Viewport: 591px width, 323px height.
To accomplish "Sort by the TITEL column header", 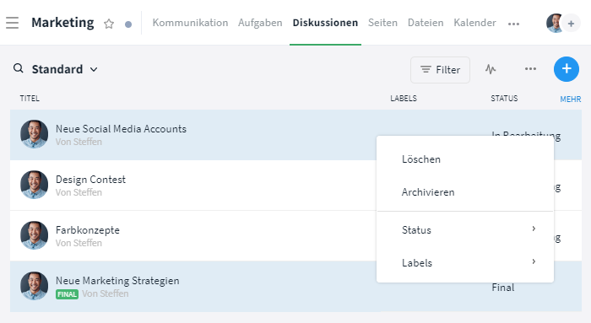I will click(x=30, y=99).
